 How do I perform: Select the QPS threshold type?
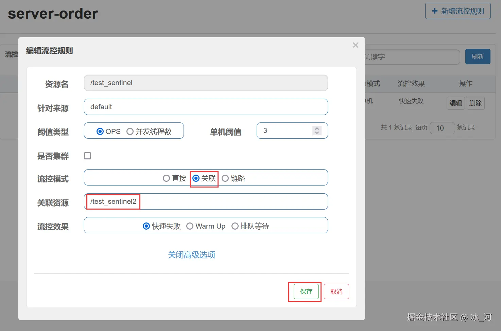click(x=100, y=132)
